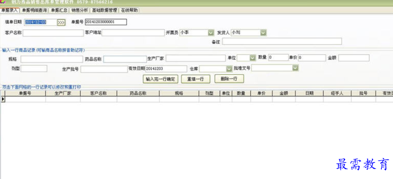Expand the 批准文号 dropdown arrow
Viewport: 393px width, 179px height.
296,68
